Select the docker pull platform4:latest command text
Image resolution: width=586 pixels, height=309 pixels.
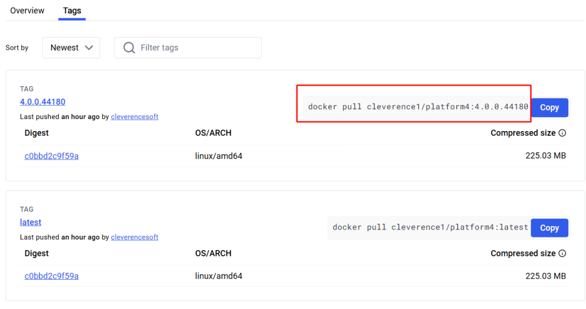430,227
